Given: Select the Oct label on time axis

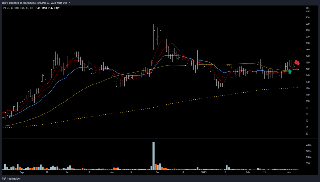Looking at the screenshot, I should coord(67,172).
